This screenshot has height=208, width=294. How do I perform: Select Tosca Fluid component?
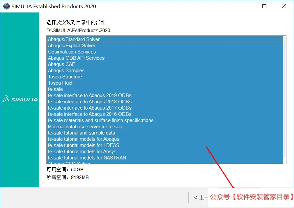(x=165, y=83)
